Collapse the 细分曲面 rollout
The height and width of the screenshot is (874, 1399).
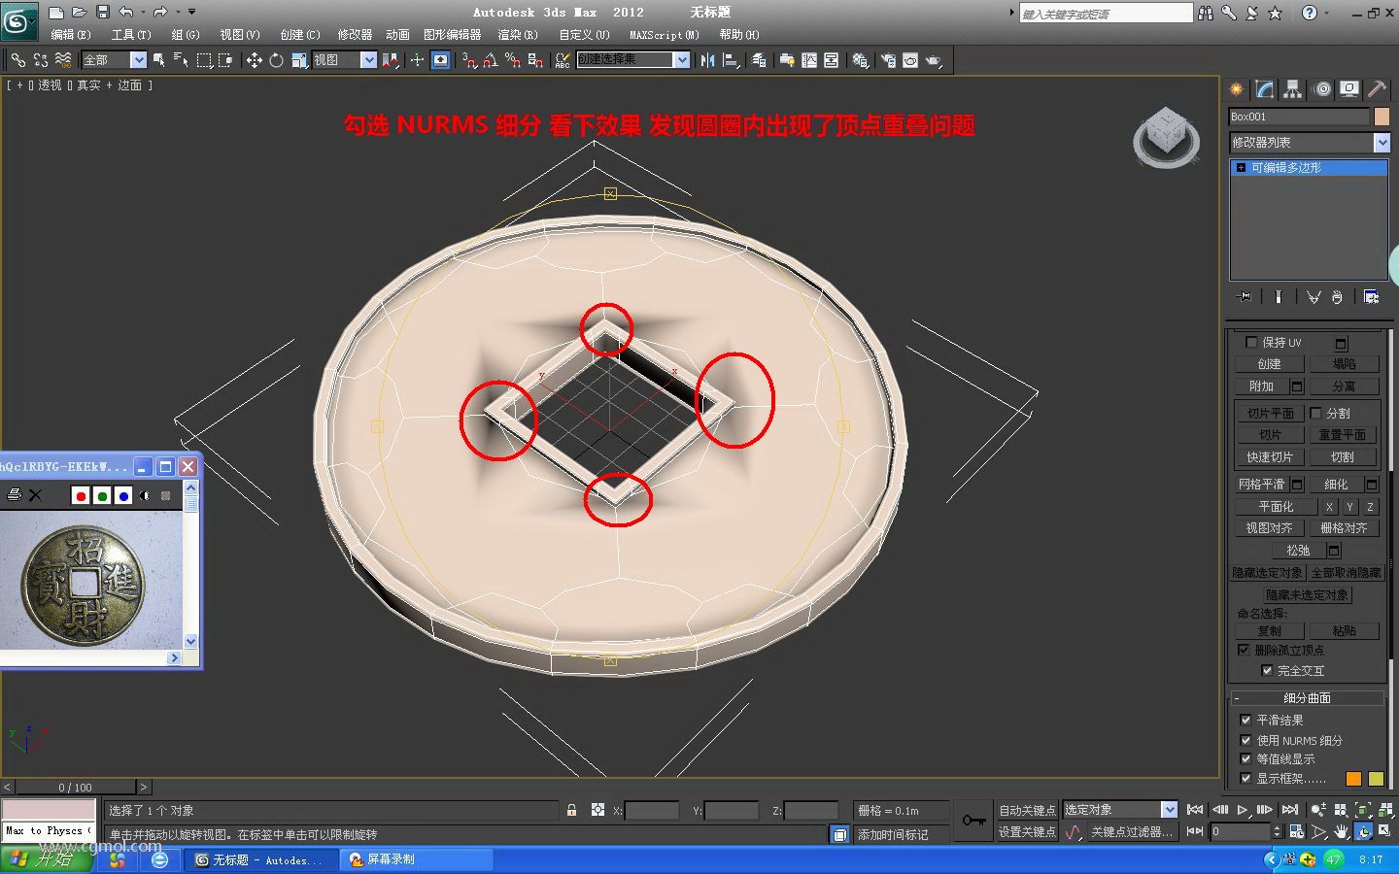coord(1307,697)
